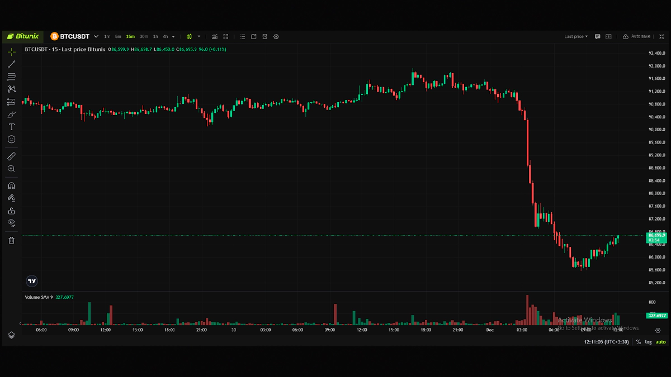Image resolution: width=671 pixels, height=377 pixels.
Task: Select the brush drawing tool
Action: (11, 114)
